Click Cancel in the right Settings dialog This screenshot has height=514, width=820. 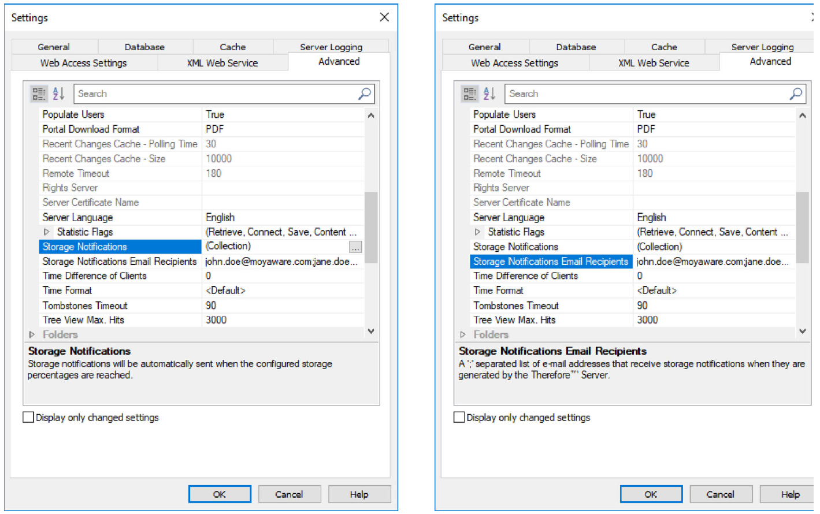(720, 494)
